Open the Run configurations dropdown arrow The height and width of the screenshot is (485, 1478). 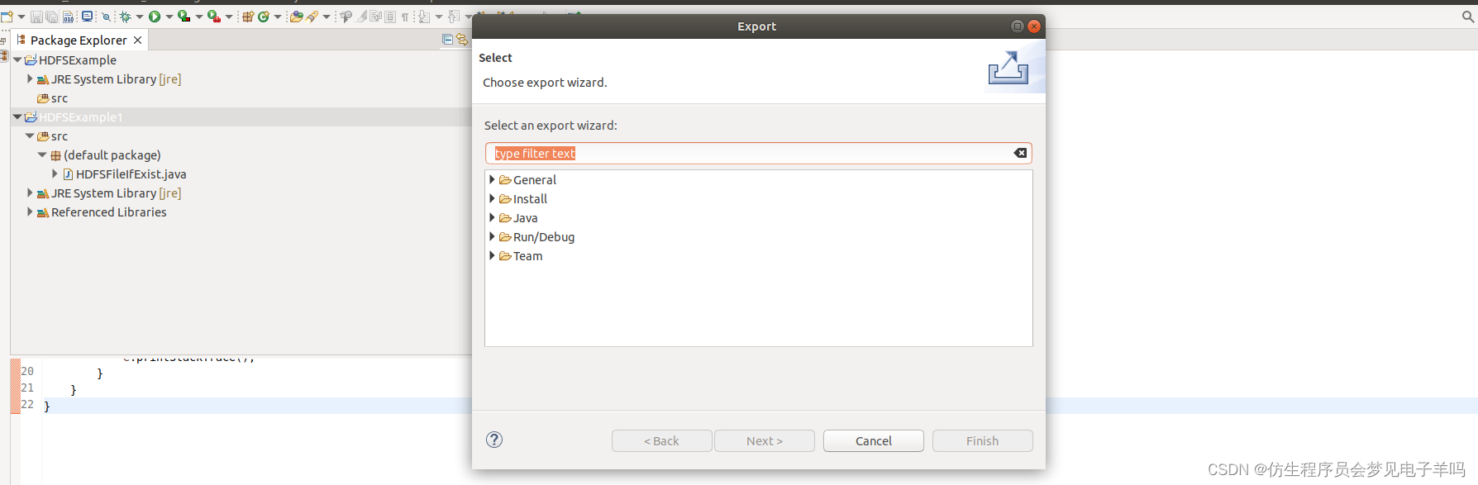[169, 17]
